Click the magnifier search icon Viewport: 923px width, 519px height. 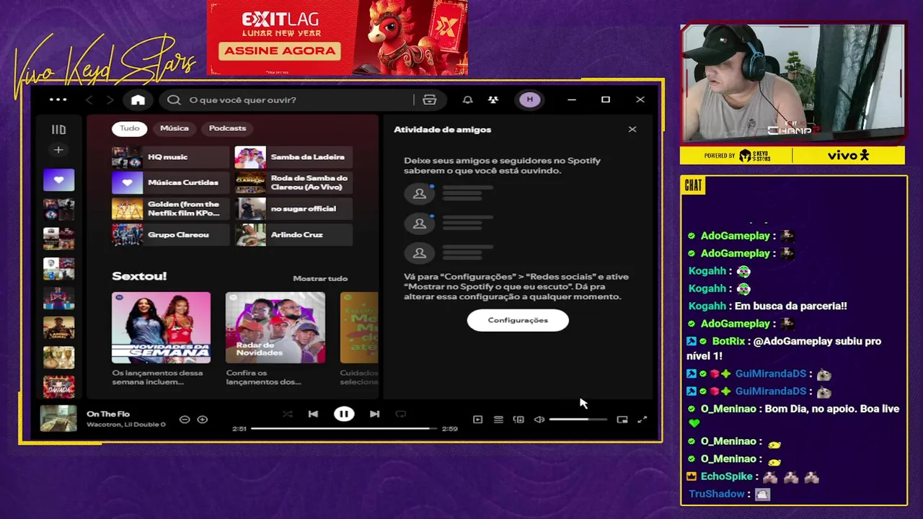[x=174, y=100]
